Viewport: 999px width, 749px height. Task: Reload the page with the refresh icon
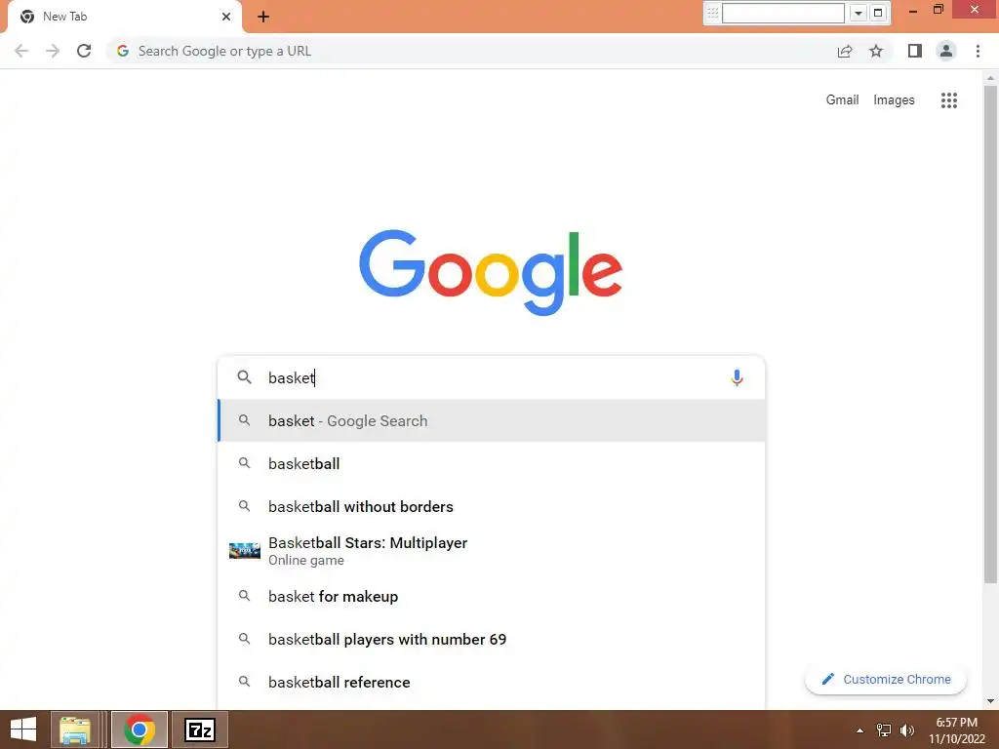[x=84, y=51]
